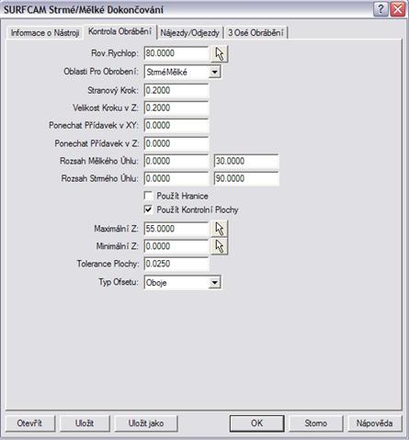Click the Otevřít button

(x=29, y=423)
